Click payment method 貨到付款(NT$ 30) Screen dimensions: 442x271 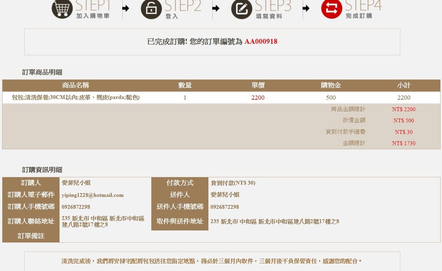(233, 183)
